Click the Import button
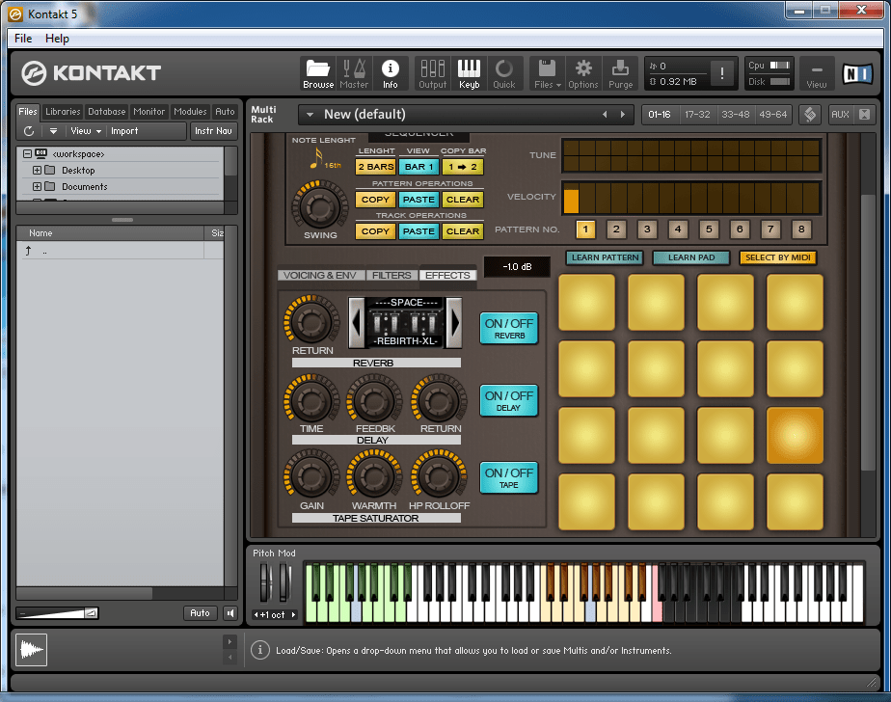 tap(124, 131)
